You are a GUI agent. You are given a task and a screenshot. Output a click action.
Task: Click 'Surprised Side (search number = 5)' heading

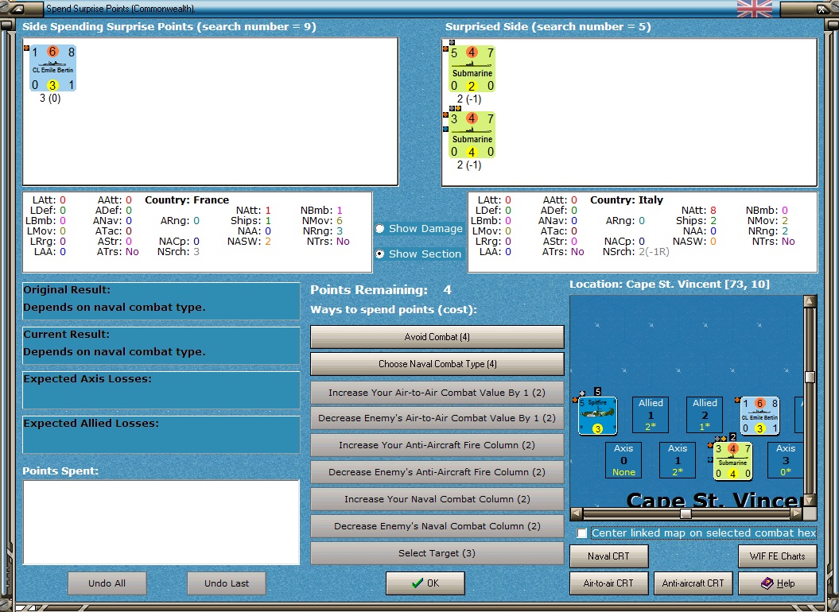[x=548, y=27]
